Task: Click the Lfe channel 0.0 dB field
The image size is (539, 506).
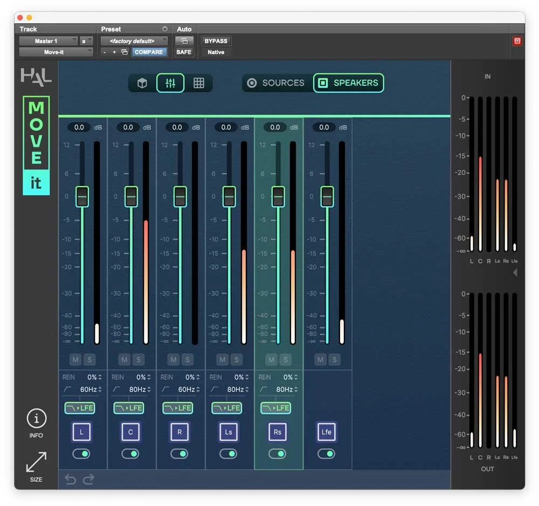Action: click(324, 127)
